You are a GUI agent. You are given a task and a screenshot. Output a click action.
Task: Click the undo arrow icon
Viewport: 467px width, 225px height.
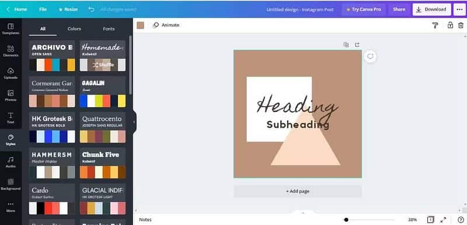click(x=92, y=9)
